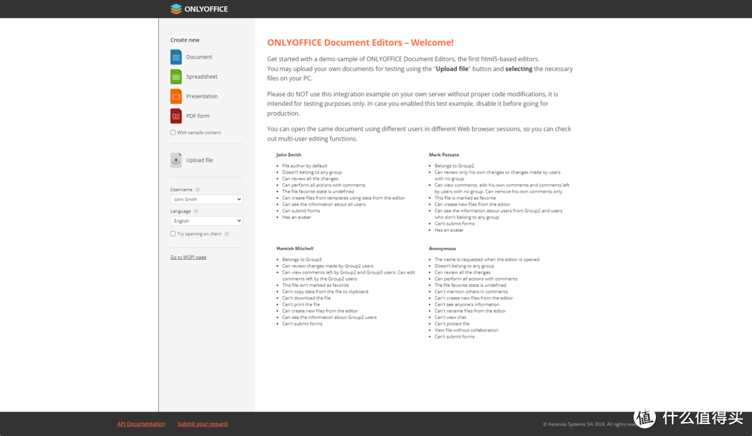This screenshot has width=752, height=436.
Task: Click 'Can't rename files from the editor' bullet
Action: [470, 311]
